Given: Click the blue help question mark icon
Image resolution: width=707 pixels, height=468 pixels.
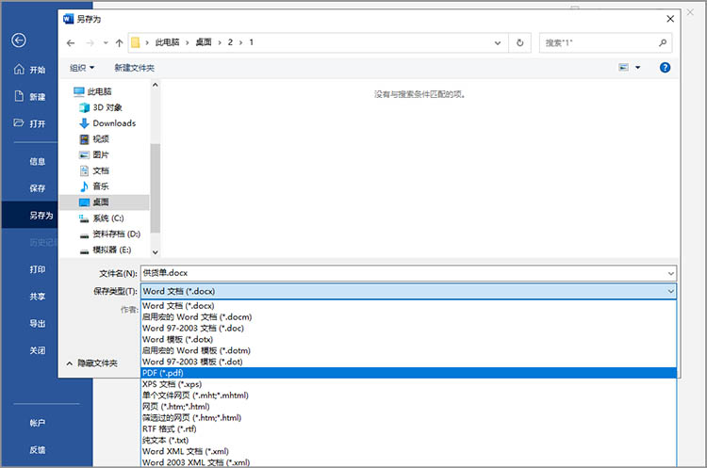Looking at the screenshot, I should point(665,68).
